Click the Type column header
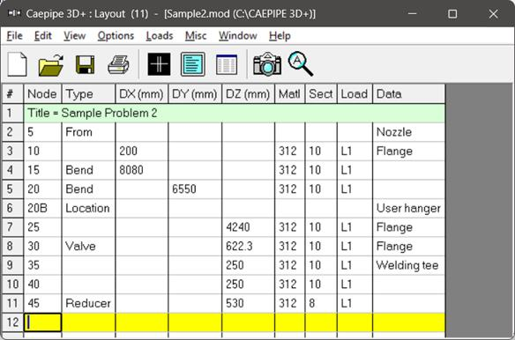This screenshot has height=340, width=515. (x=89, y=94)
